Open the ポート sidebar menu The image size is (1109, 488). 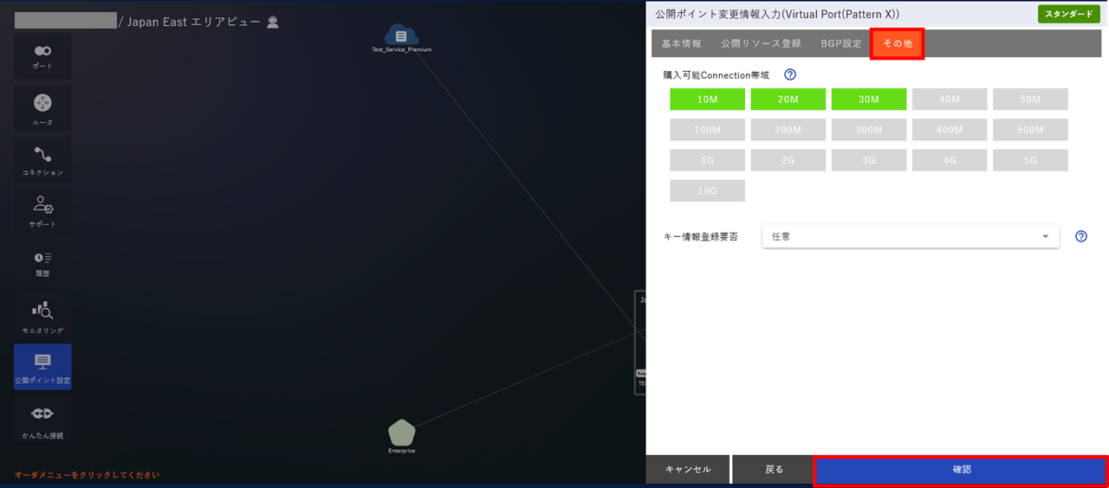click(x=42, y=55)
